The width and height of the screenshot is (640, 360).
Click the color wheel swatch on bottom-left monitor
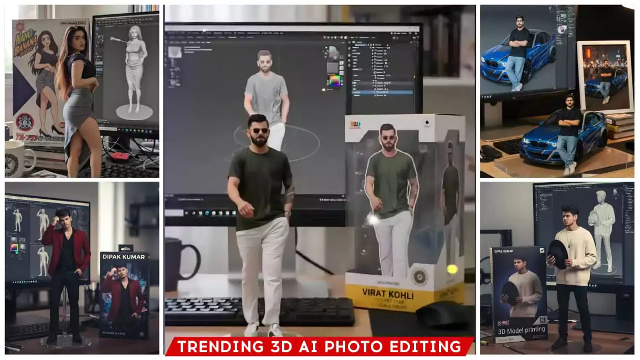tap(14, 248)
